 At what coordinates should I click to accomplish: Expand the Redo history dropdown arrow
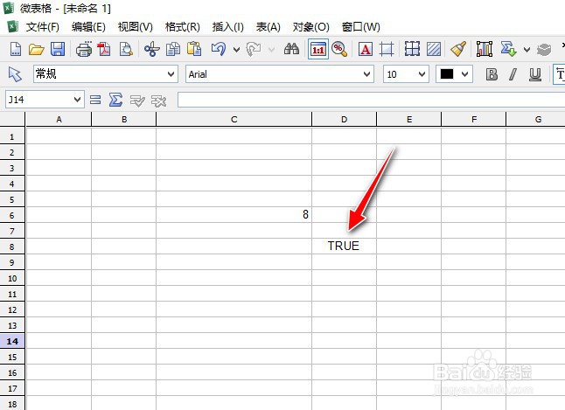point(271,49)
